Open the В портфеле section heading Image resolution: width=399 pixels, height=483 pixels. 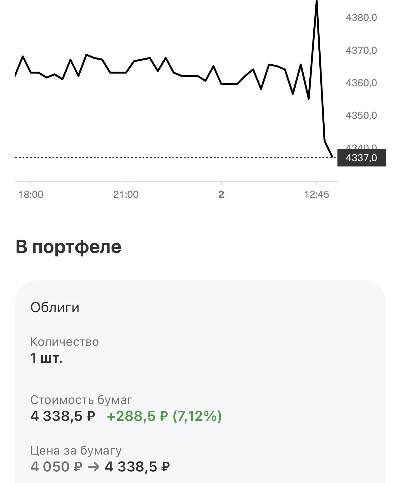pyautogui.click(x=68, y=247)
